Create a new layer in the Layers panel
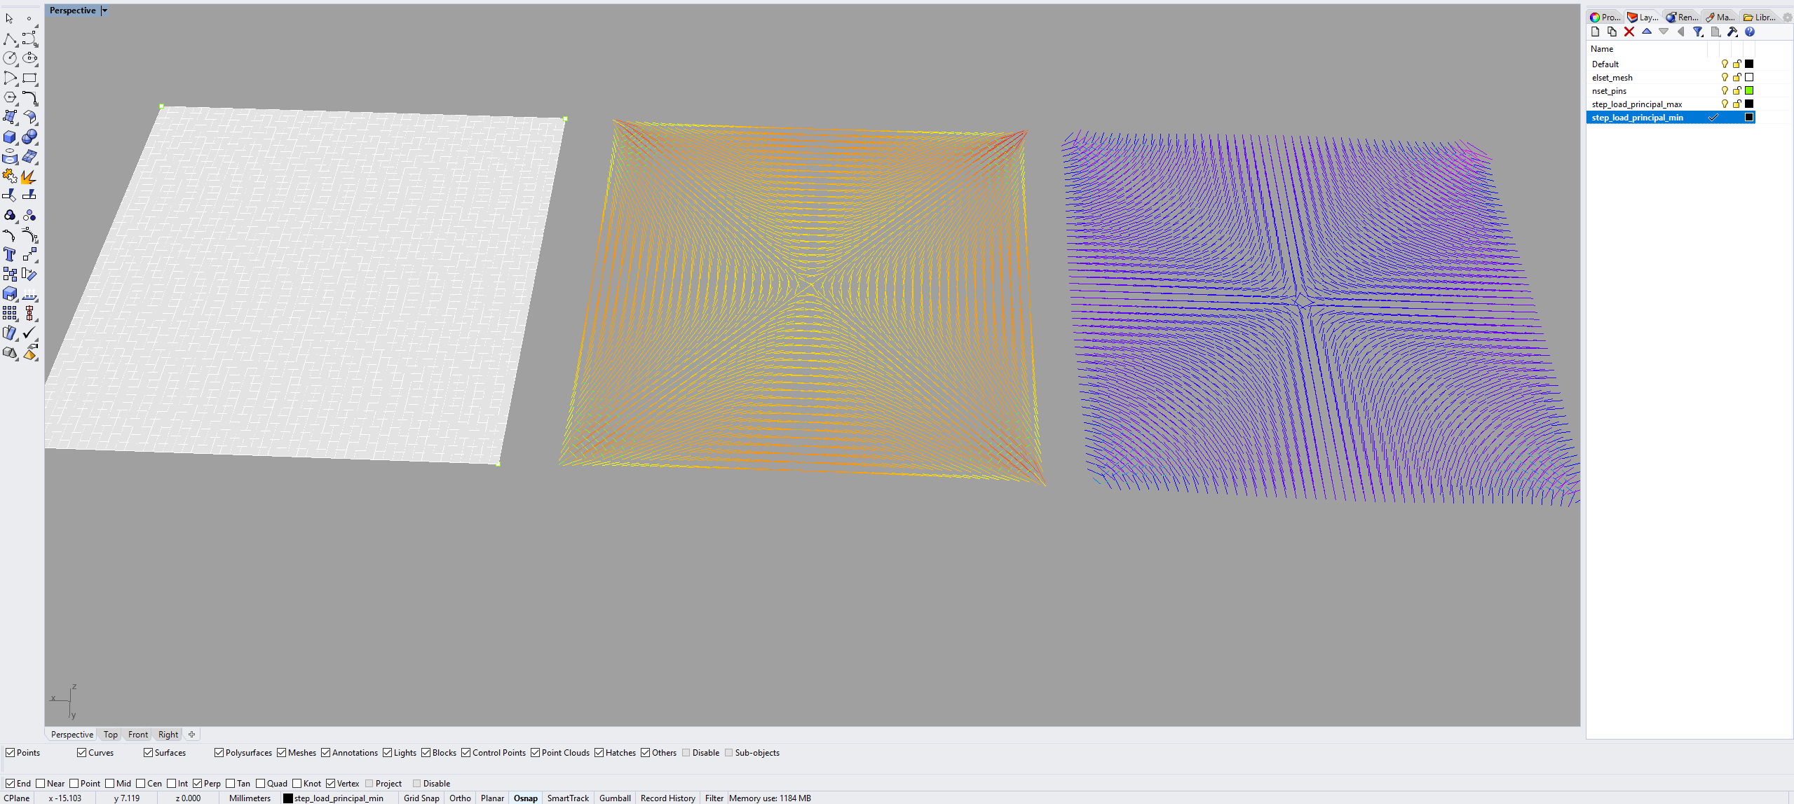Image resolution: width=1794 pixels, height=804 pixels. (1595, 32)
